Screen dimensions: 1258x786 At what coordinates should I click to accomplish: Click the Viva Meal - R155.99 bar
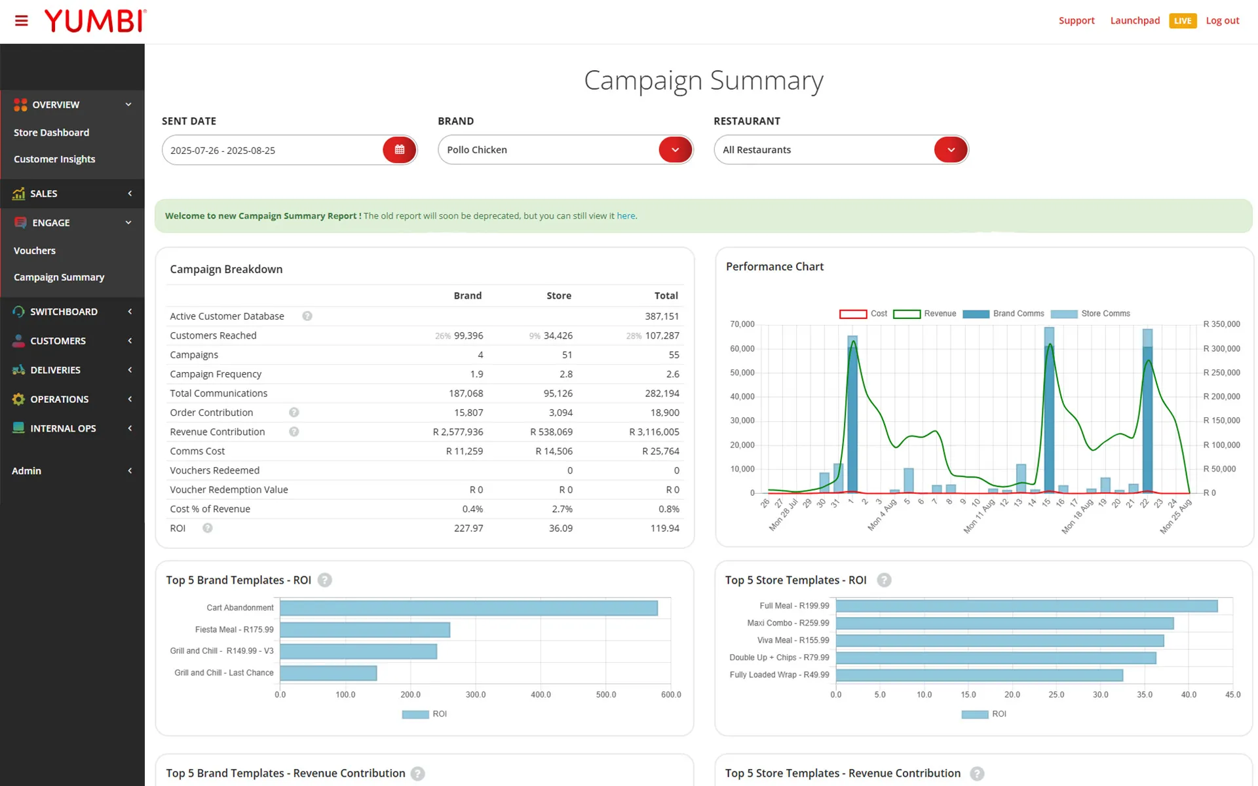(1000, 641)
